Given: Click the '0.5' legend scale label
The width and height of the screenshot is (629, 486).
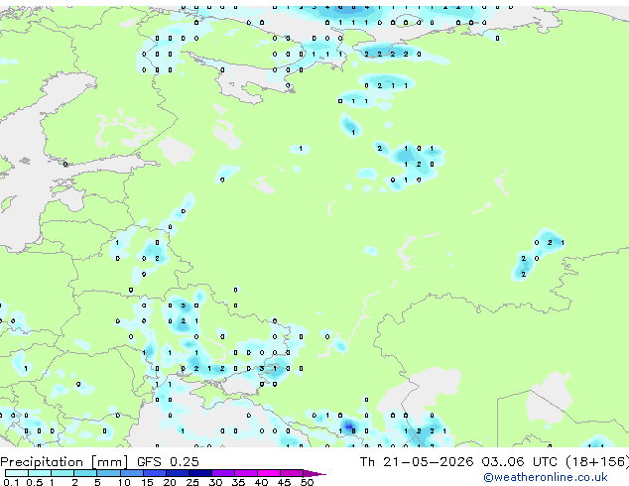Looking at the screenshot, I should 34,482.
